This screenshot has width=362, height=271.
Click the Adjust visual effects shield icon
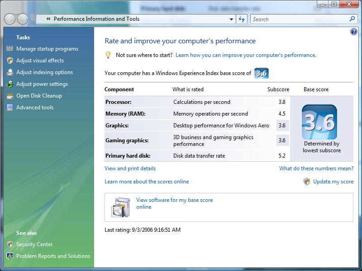[x=10, y=61]
